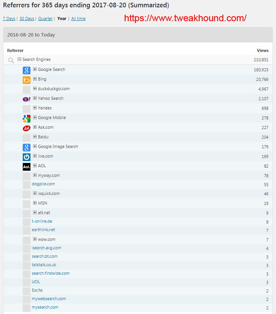Open the earthlink.net link
Image resolution: width=276 pixels, height=314 pixels.
[44, 230]
